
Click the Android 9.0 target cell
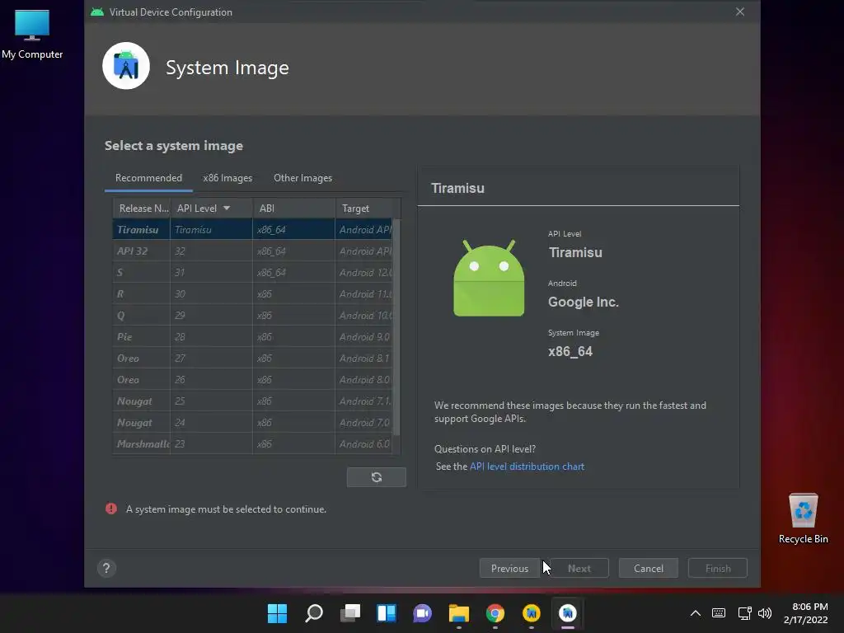point(364,337)
